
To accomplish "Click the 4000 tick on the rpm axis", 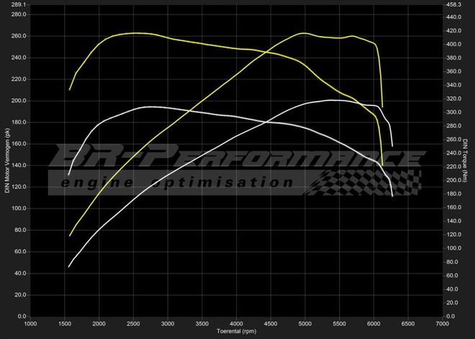I will [x=237, y=324].
